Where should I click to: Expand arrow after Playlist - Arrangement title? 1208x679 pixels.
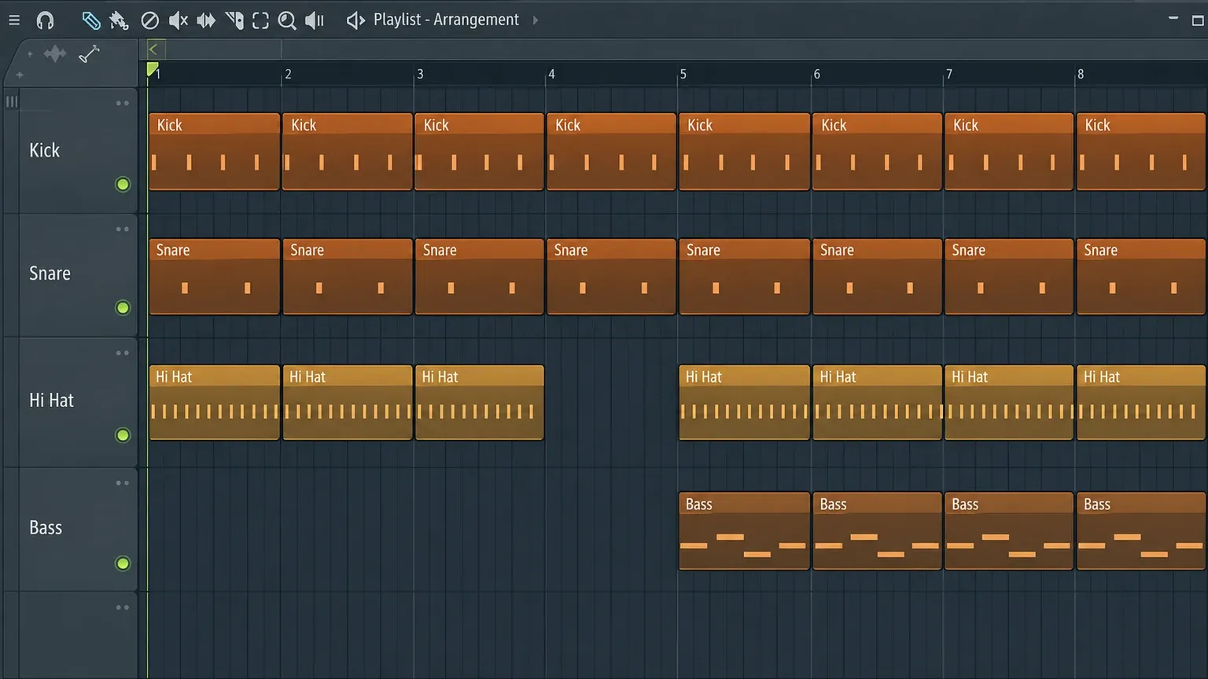click(536, 20)
